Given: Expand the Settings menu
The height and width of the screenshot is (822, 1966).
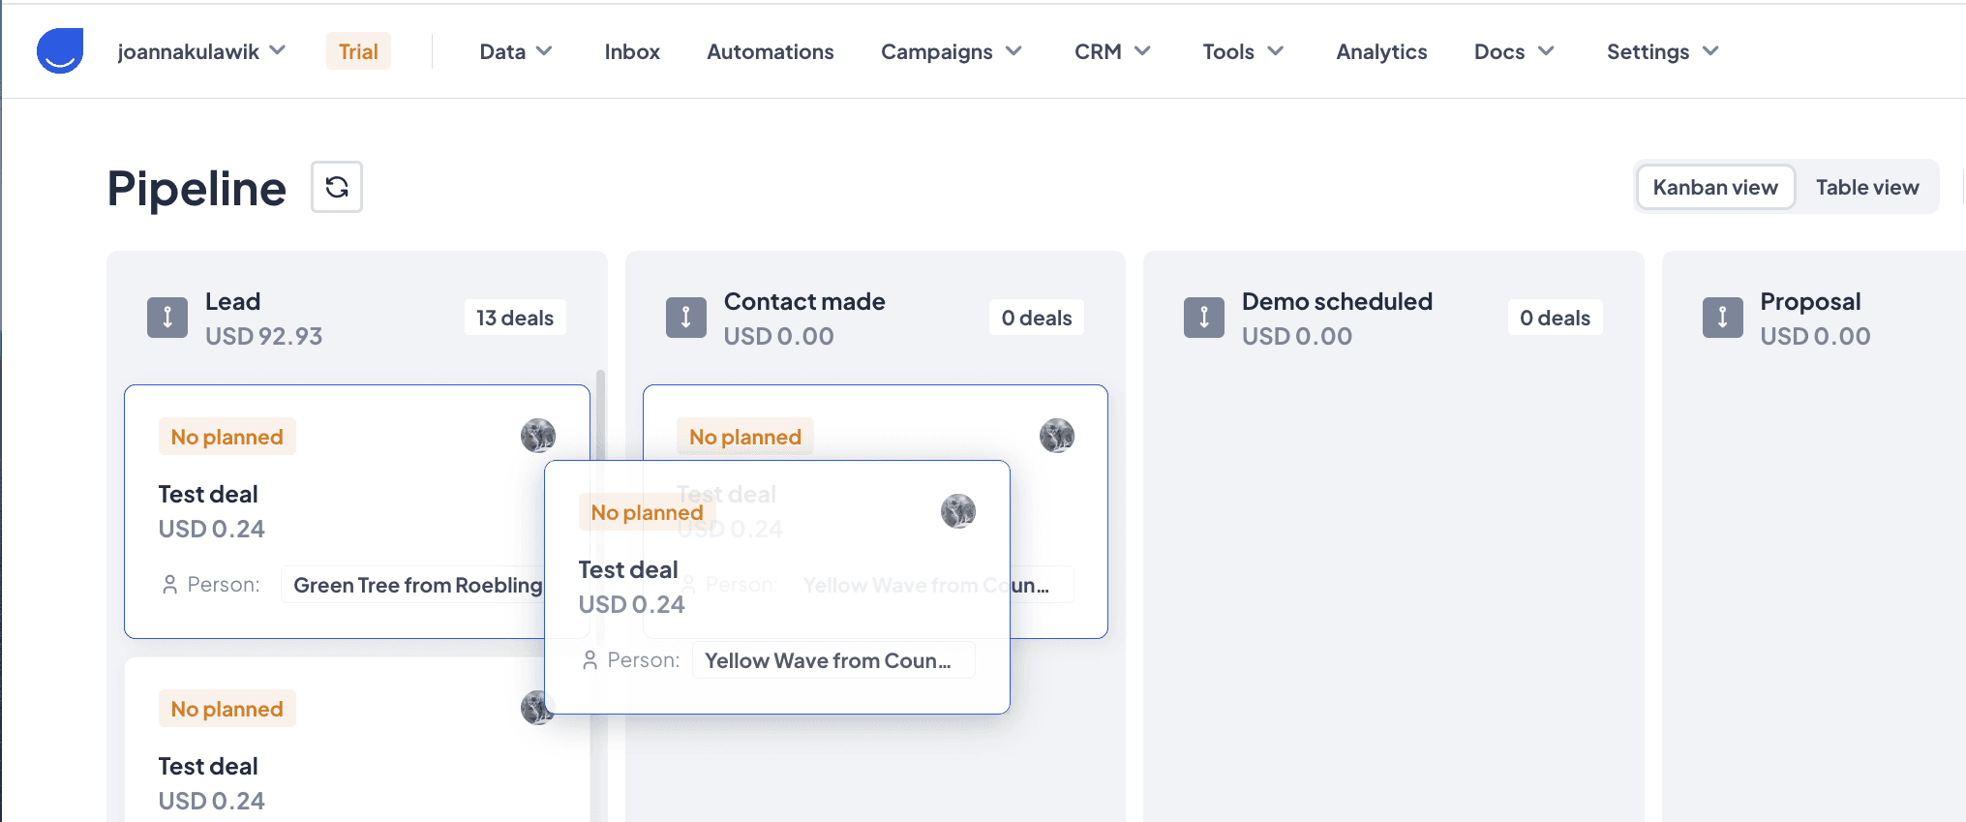Looking at the screenshot, I should [1663, 51].
